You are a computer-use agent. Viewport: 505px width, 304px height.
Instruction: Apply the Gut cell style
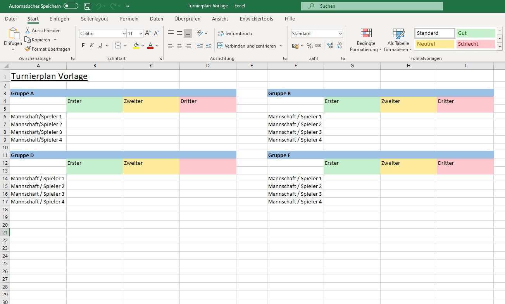coord(476,33)
